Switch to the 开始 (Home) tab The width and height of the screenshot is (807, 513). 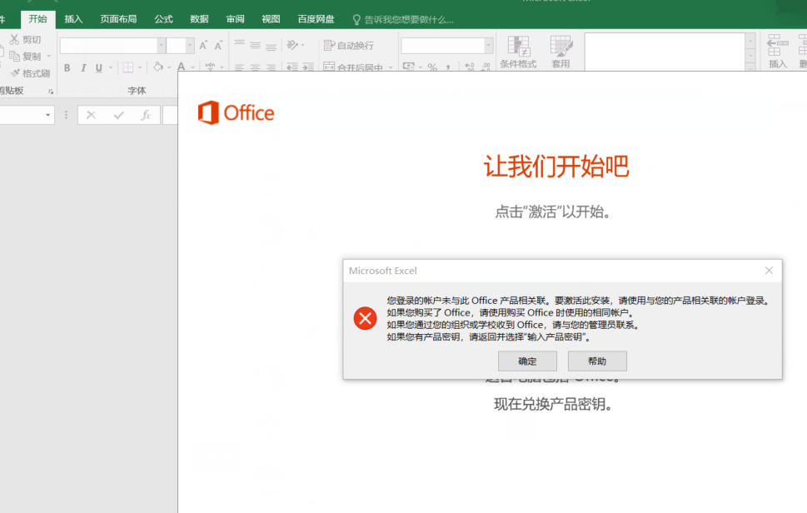[x=37, y=19]
